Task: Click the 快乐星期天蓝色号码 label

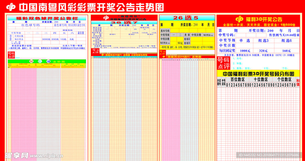Action: (77, 25)
